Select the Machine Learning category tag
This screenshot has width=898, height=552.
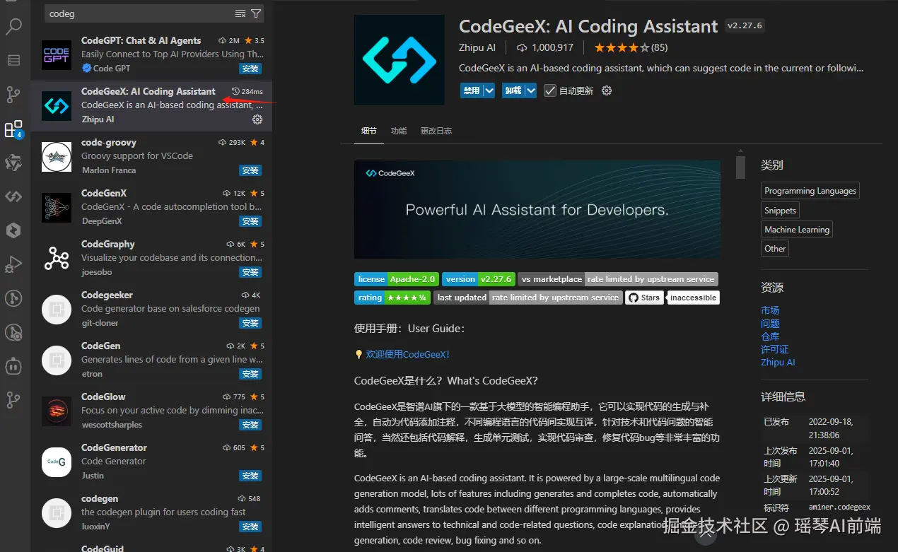click(797, 229)
